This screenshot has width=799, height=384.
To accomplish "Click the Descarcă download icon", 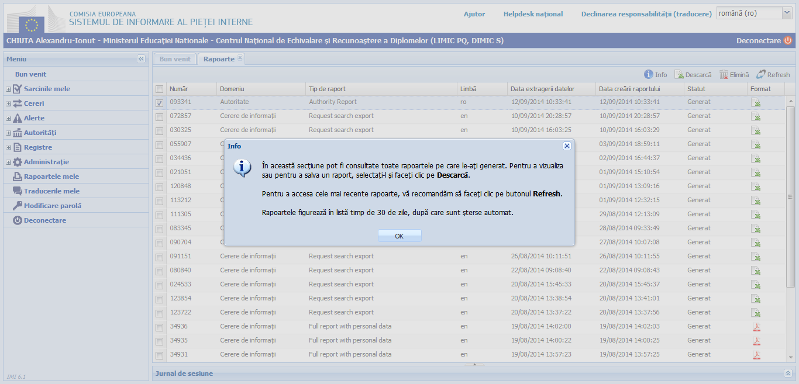I will point(679,75).
